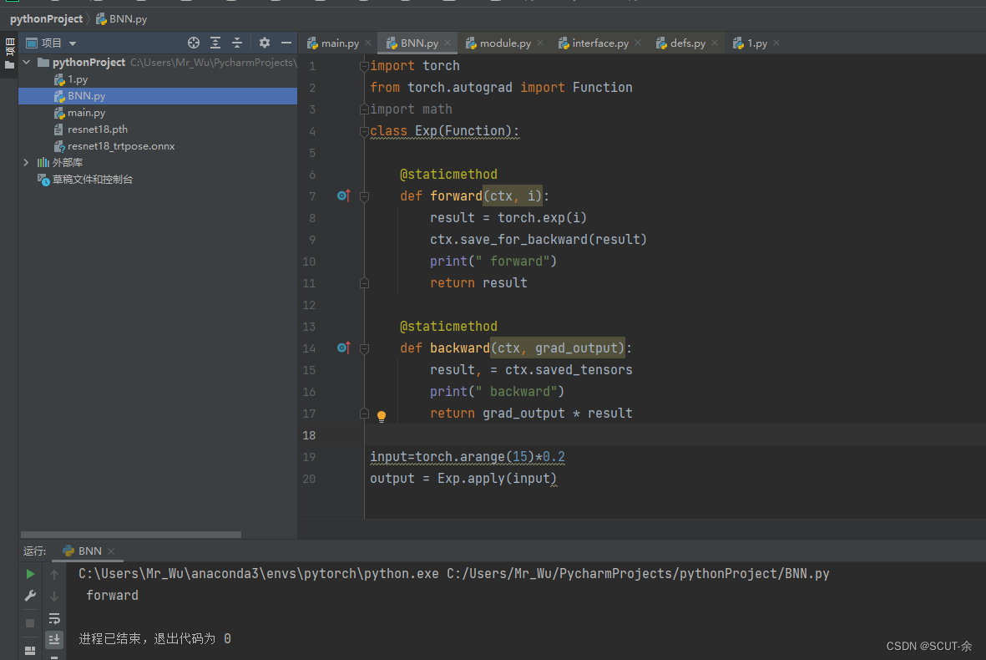Select BNN.py in project tree
The image size is (986, 660).
[x=157, y=95]
